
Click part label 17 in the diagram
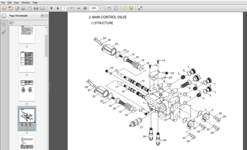117,87
